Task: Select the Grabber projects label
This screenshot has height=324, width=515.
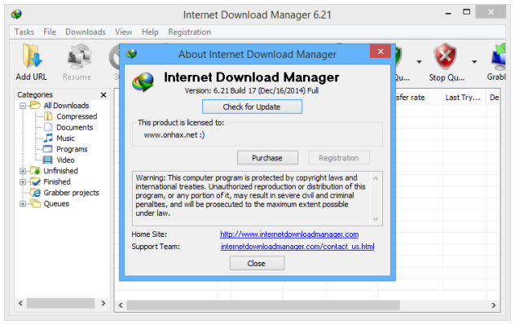Action: point(71,192)
